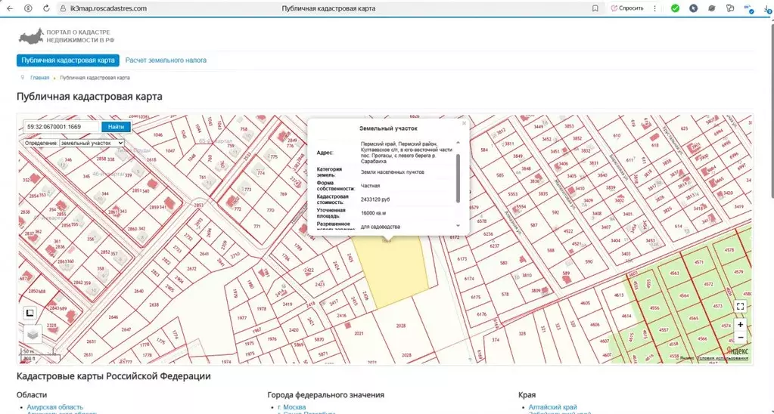Open the browser extensions puzzle-like icon
774x414 pixels.
(731, 8)
